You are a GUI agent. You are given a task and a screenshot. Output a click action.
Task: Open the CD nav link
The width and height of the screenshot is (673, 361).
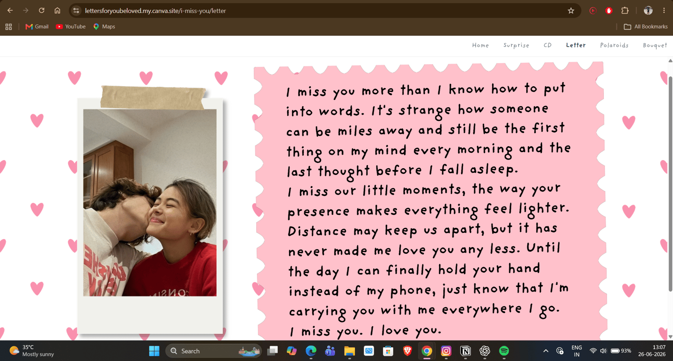[548, 45]
